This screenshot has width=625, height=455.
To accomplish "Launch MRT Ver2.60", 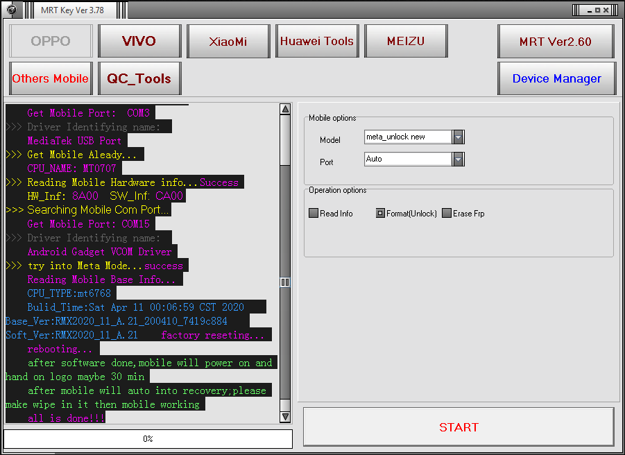I will tap(556, 41).
